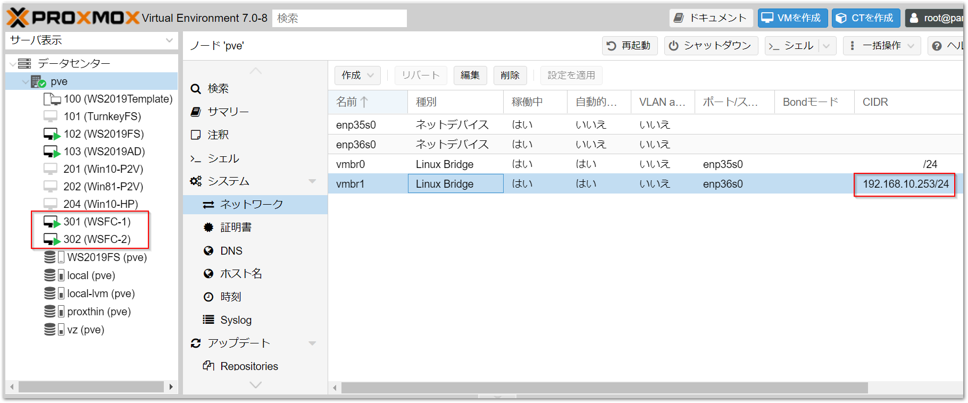Collapse the アップデート submenu arrow
968x403 pixels.
pos(312,343)
